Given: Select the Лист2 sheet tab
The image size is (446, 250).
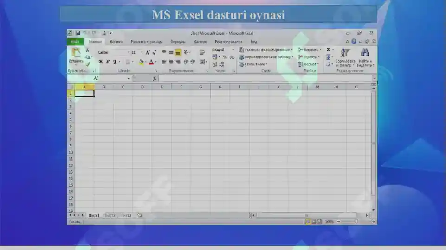Looking at the screenshot, I should (110, 216).
